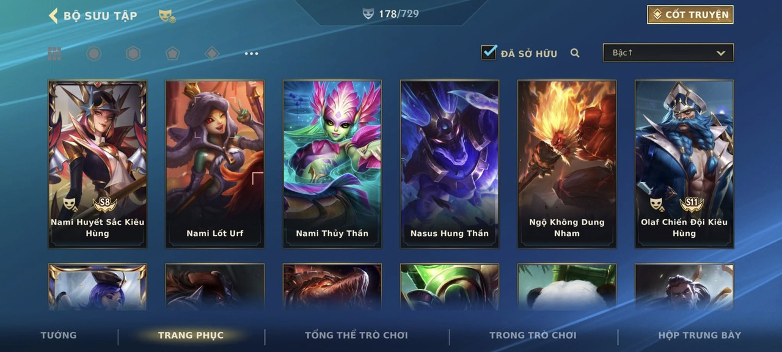Click the golden masks icon beside Bộ Sưu Tập
The height and width of the screenshot is (352, 782).
(x=167, y=16)
